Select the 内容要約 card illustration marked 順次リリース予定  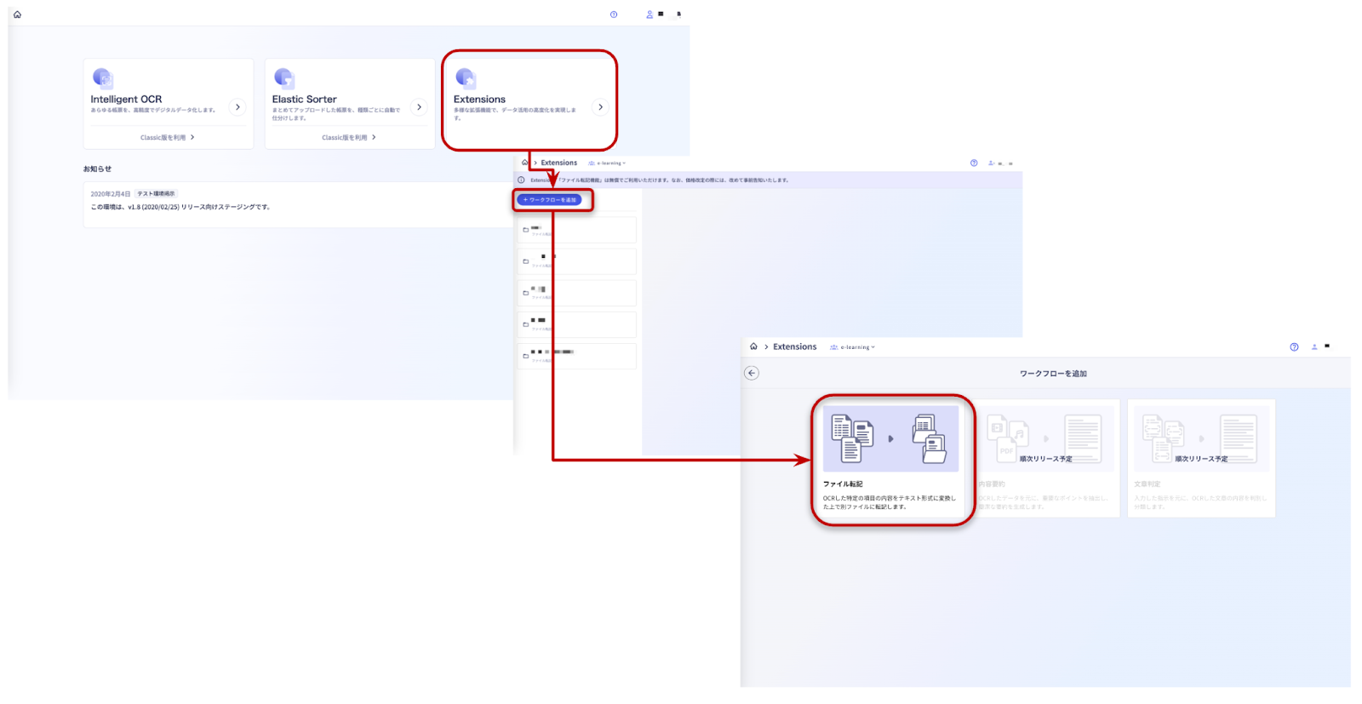[x=1046, y=438]
